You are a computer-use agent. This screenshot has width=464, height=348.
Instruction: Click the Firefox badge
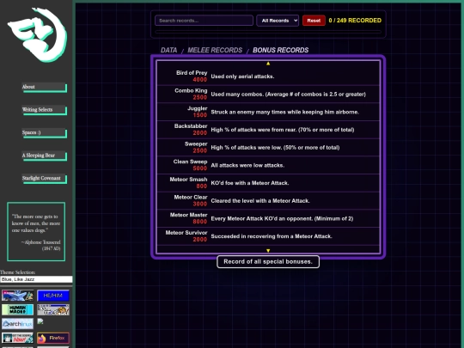coord(53,338)
